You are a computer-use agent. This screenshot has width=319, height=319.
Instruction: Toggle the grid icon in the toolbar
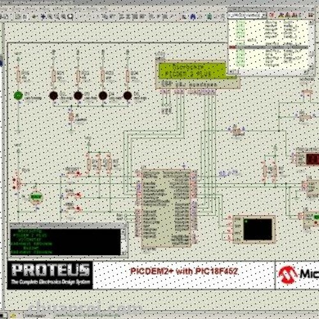(25, 17)
